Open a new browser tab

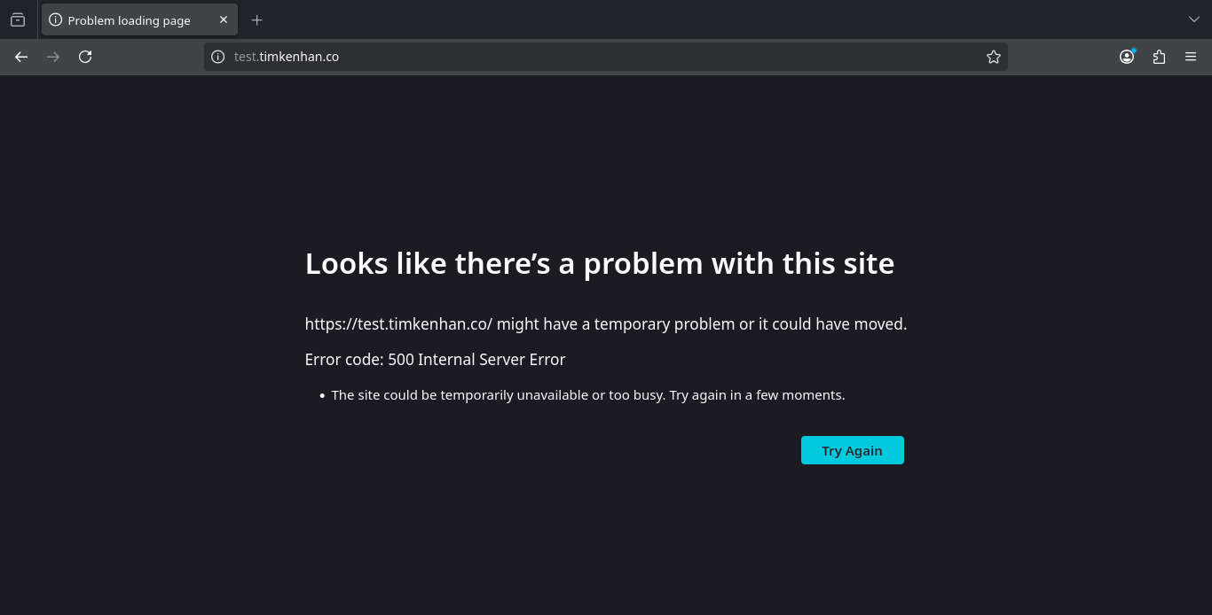pyautogui.click(x=256, y=19)
